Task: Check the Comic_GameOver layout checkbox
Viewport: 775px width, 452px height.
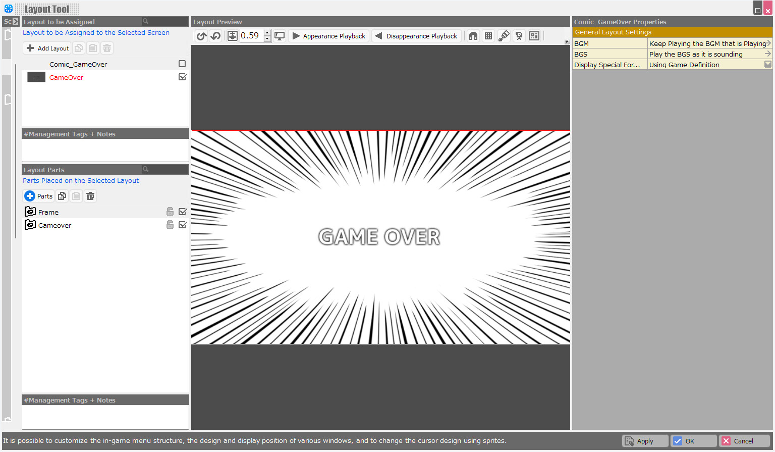Action: coord(182,64)
